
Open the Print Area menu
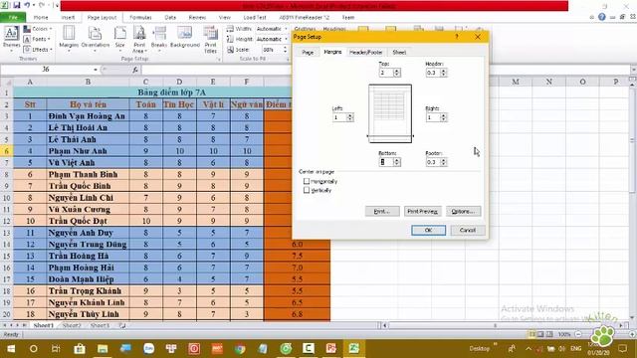139,39
